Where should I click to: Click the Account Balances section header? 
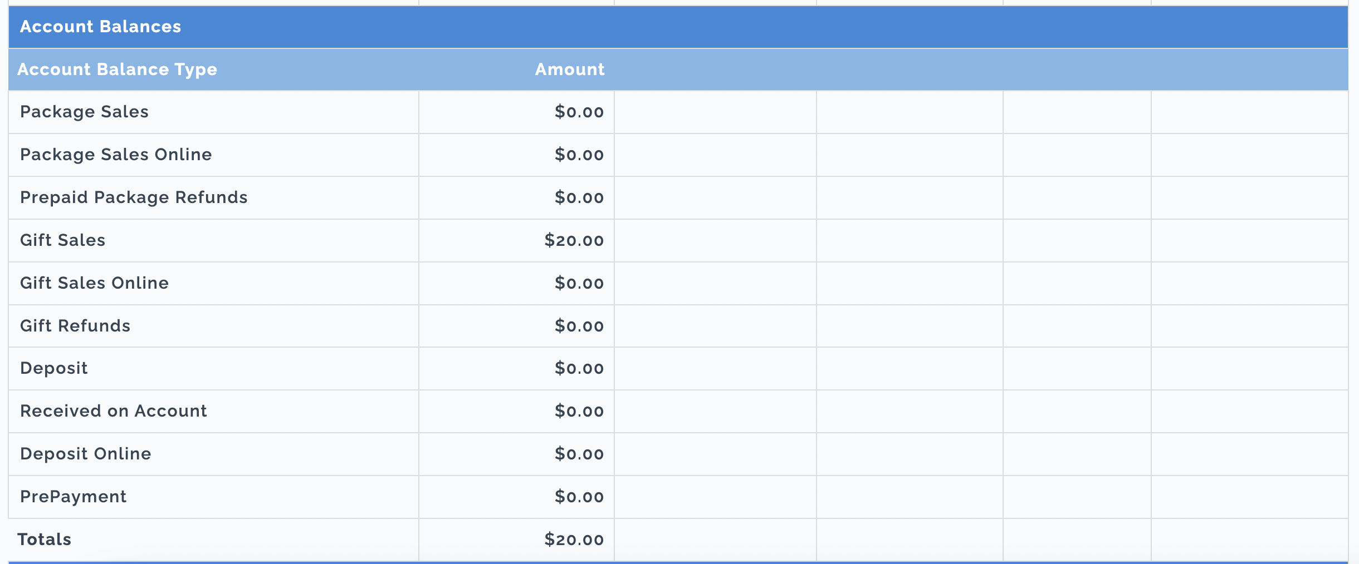100,27
